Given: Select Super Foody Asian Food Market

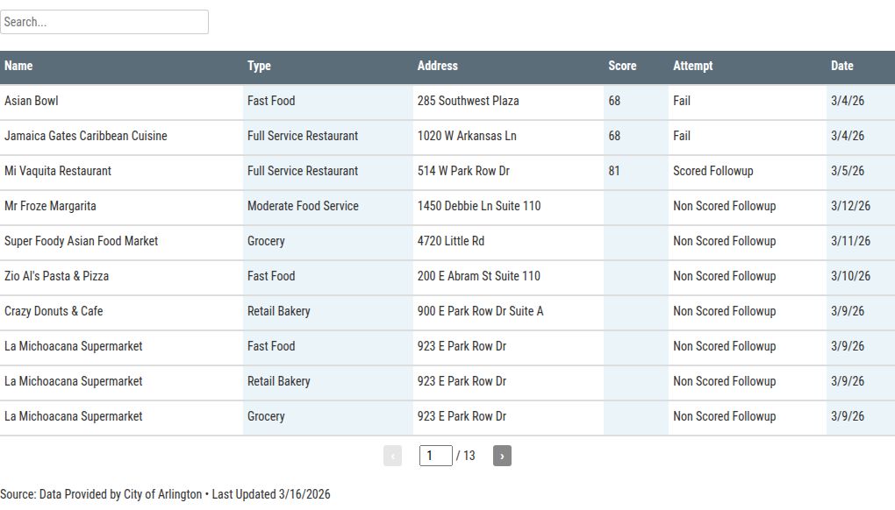Looking at the screenshot, I should 81,241.
